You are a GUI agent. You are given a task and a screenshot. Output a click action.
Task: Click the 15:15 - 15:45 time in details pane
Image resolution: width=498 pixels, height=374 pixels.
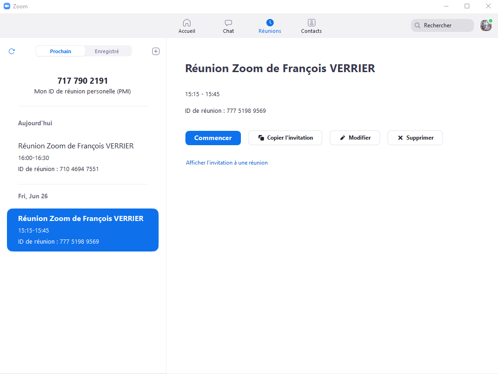pos(203,94)
